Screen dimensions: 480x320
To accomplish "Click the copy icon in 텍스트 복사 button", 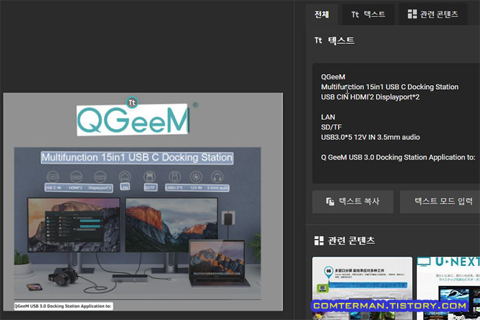I will pos(330,201).
